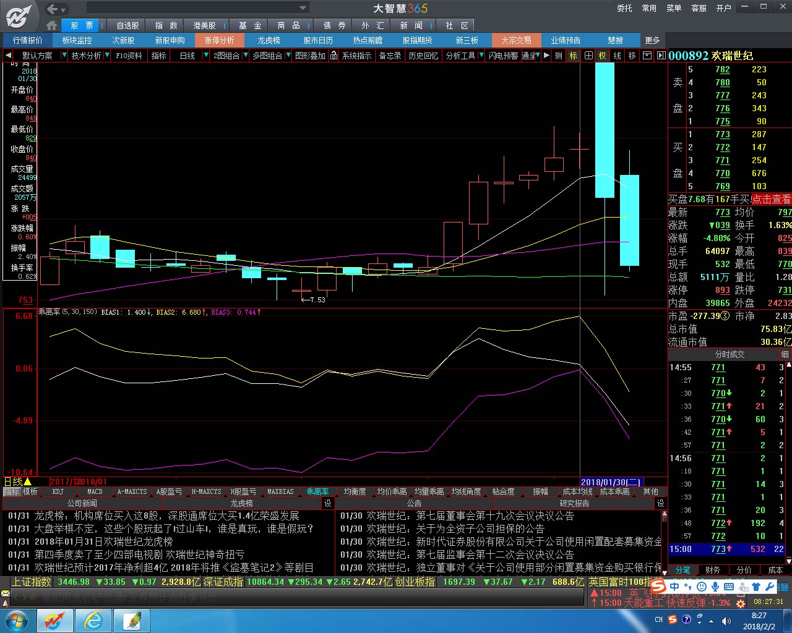Switch to the 自选股 tab
792x633 pixels.
pos(127,25)
